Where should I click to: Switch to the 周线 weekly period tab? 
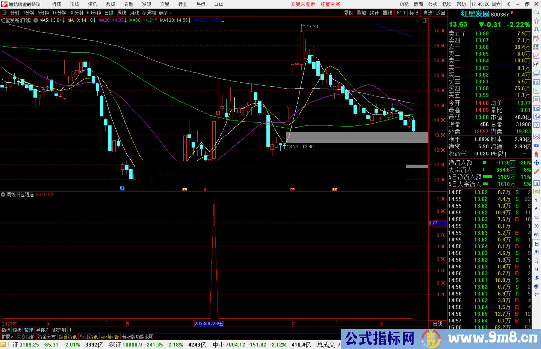tap(122, 13)
